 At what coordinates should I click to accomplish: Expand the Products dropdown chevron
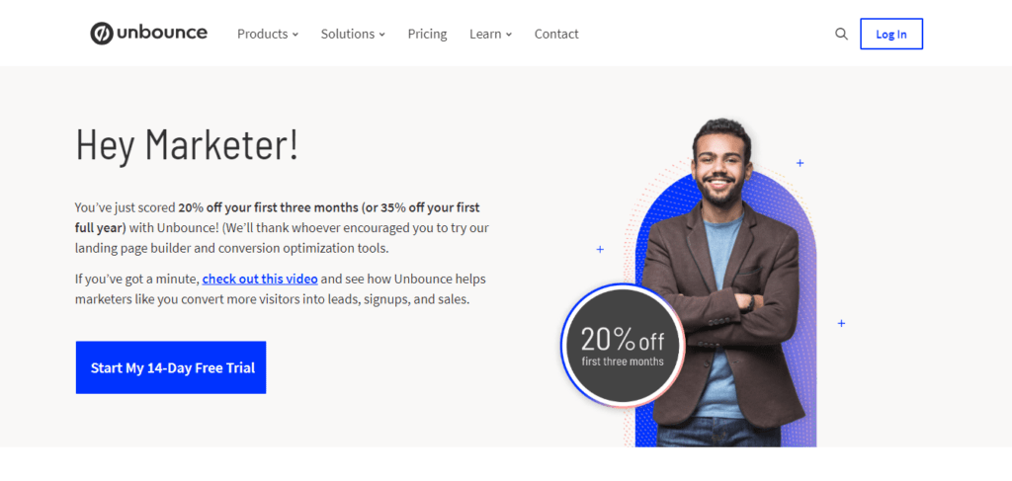295,35
